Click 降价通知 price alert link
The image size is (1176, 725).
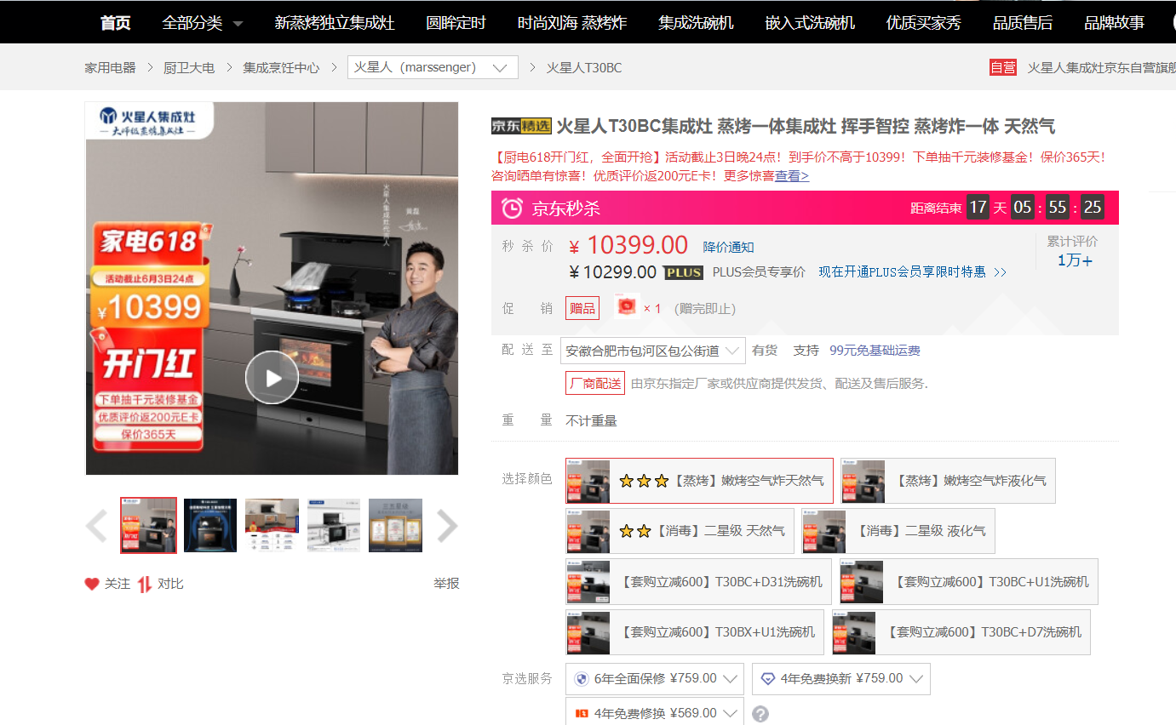[728, 247]
